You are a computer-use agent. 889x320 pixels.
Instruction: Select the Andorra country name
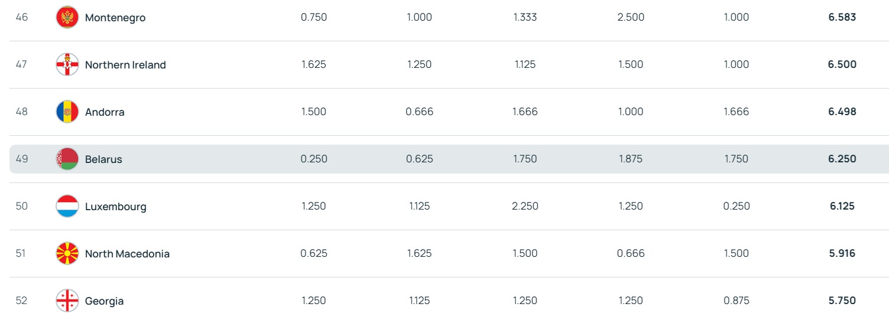(105, 112)
